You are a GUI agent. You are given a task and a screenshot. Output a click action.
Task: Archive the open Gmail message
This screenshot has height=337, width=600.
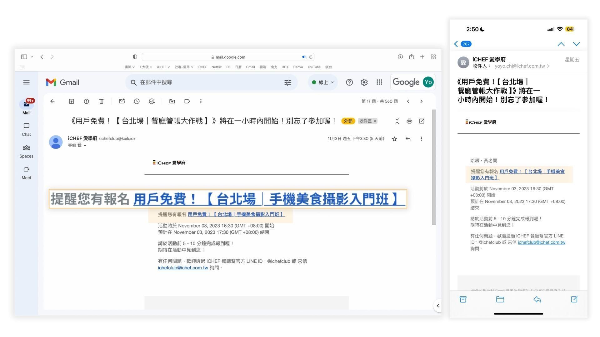pos(71,101)
